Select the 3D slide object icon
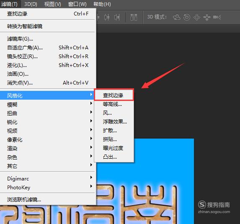 207,17
